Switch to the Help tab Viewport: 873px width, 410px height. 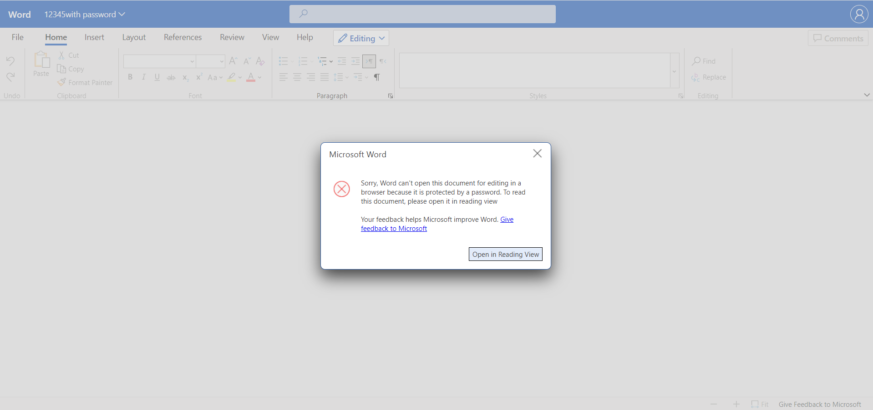point(305,37)
